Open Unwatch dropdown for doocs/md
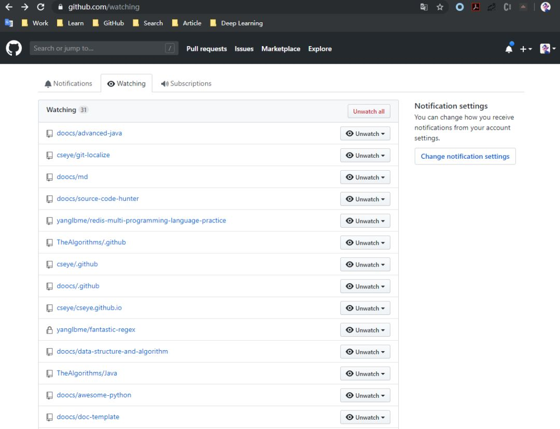 365,177
